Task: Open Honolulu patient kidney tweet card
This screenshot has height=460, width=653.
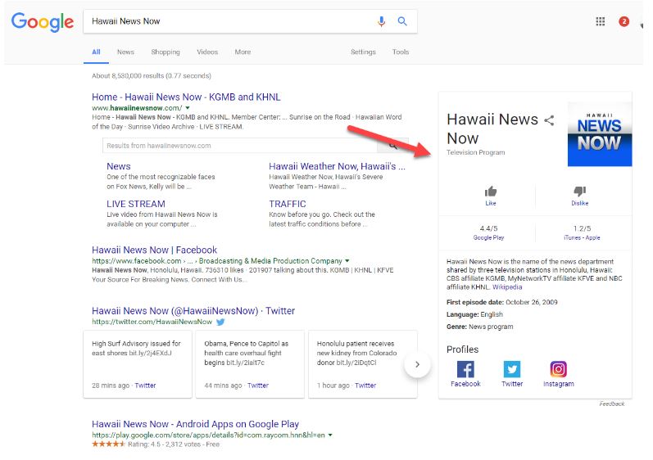Action: (363, 364)
